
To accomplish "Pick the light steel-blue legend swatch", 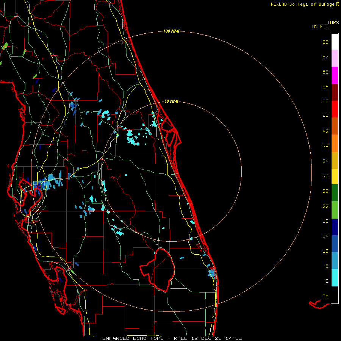I will [x=335, y=261].
